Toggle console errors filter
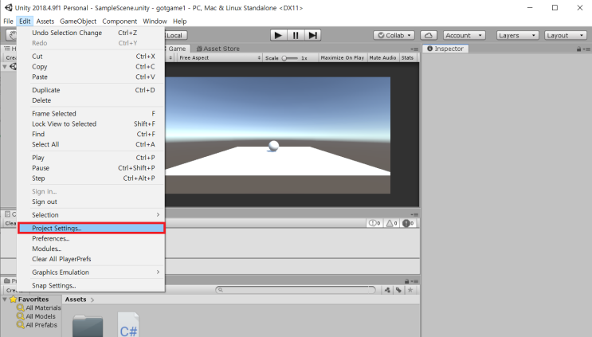The height and width of the screenshot is (337, 592). tap(408, 223)
